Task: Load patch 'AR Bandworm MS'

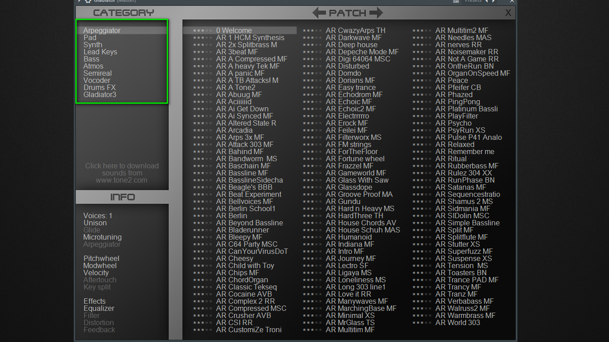Action: click(247, 159)
